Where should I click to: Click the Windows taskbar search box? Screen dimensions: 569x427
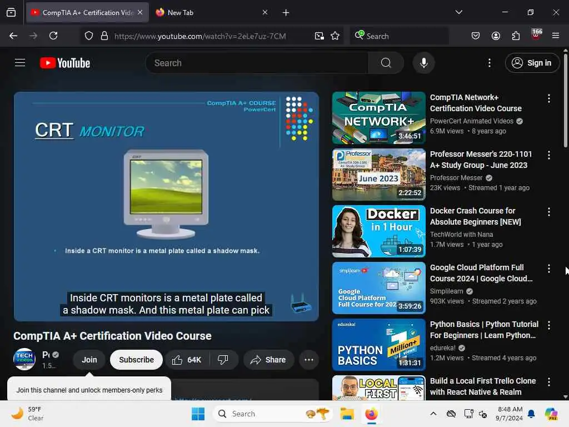(x=272, y=414)
